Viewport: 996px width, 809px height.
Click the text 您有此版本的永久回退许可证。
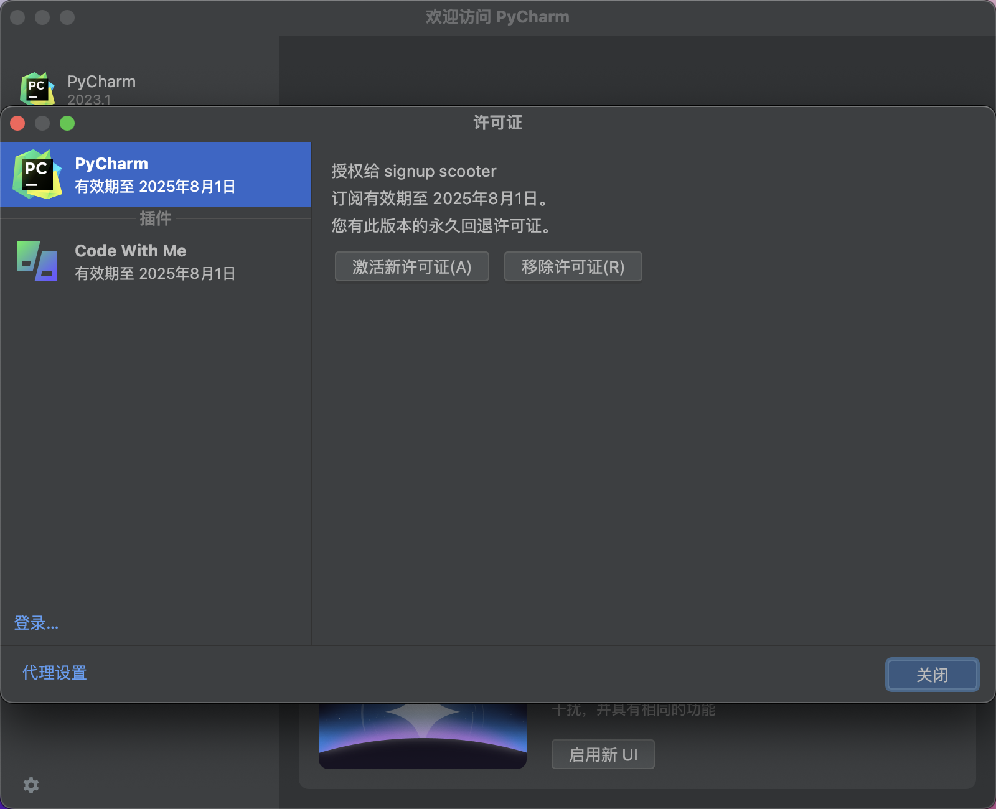[441, 226]
